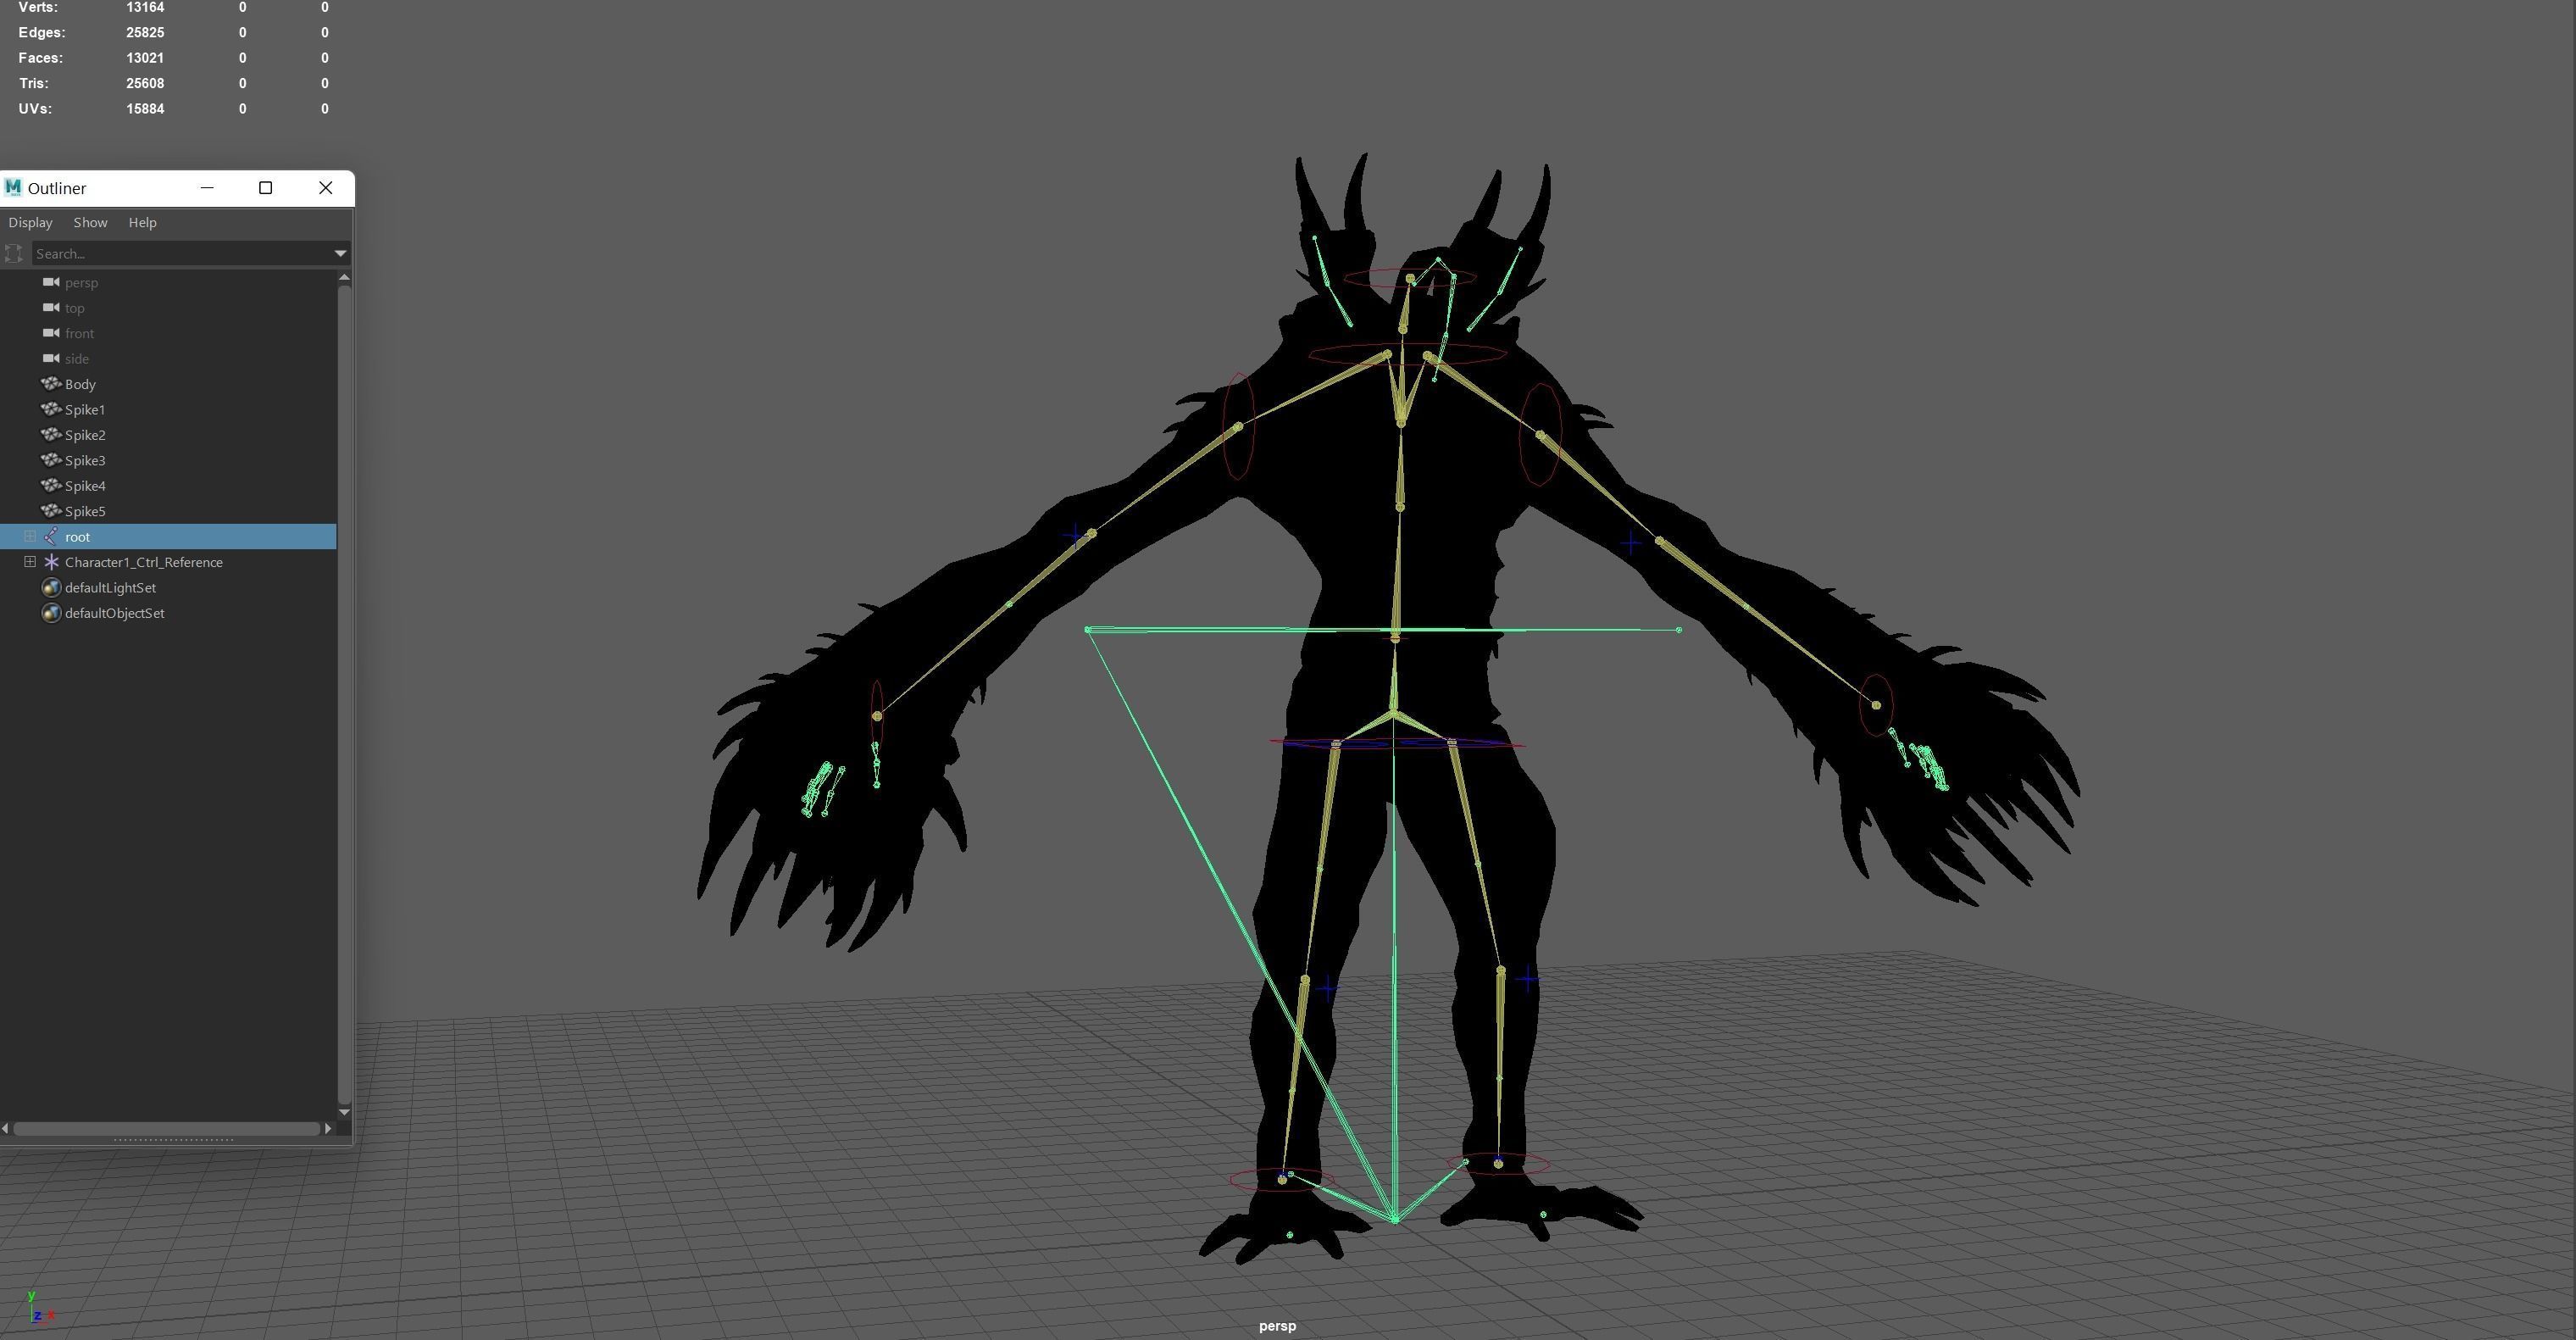Screen dimensions: 2576x1340
Task: Click the root joint icon
Action: (51, 537)
